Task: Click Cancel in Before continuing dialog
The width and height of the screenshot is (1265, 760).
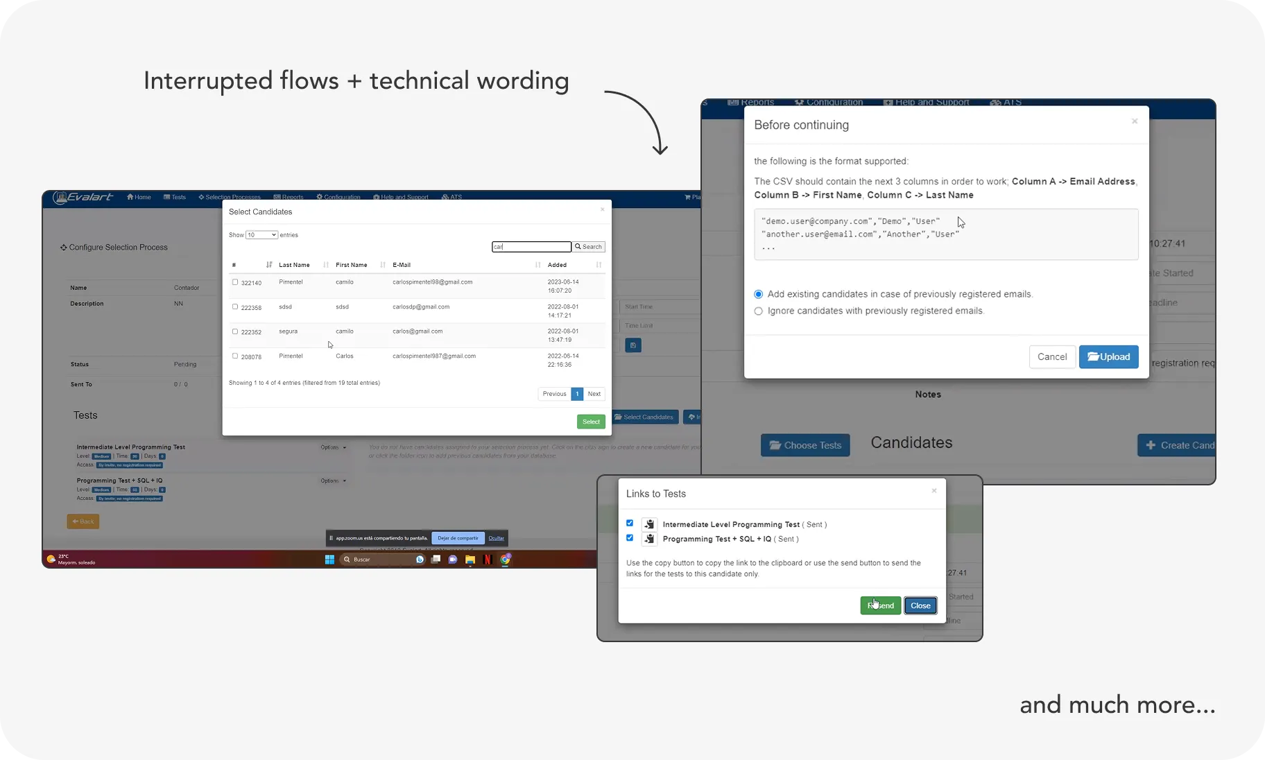Action: pyautogui.click(x=1052, y=356)
